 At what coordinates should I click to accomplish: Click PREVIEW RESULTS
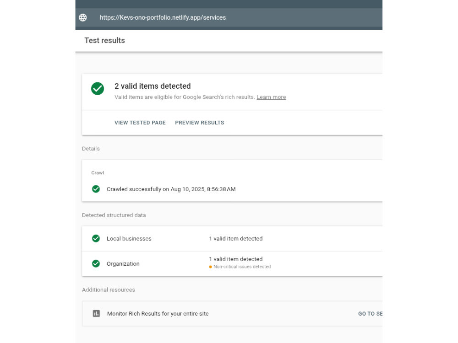pyautogui.click(x=200, y=123)
